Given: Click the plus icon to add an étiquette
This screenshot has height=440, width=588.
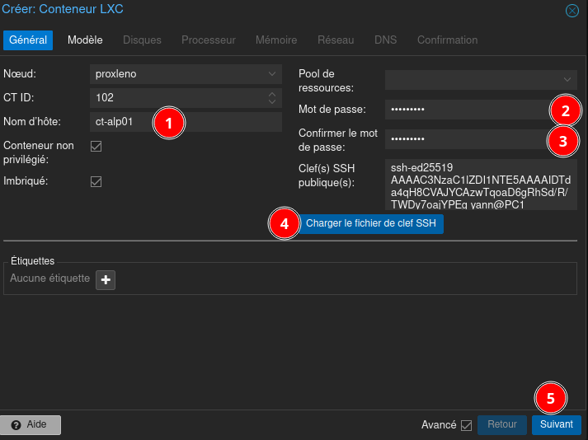Looking at the screenshot, I should pos(106,279).
